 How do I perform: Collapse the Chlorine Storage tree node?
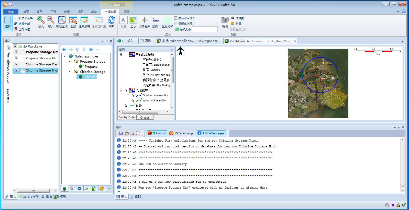[70, 72]
